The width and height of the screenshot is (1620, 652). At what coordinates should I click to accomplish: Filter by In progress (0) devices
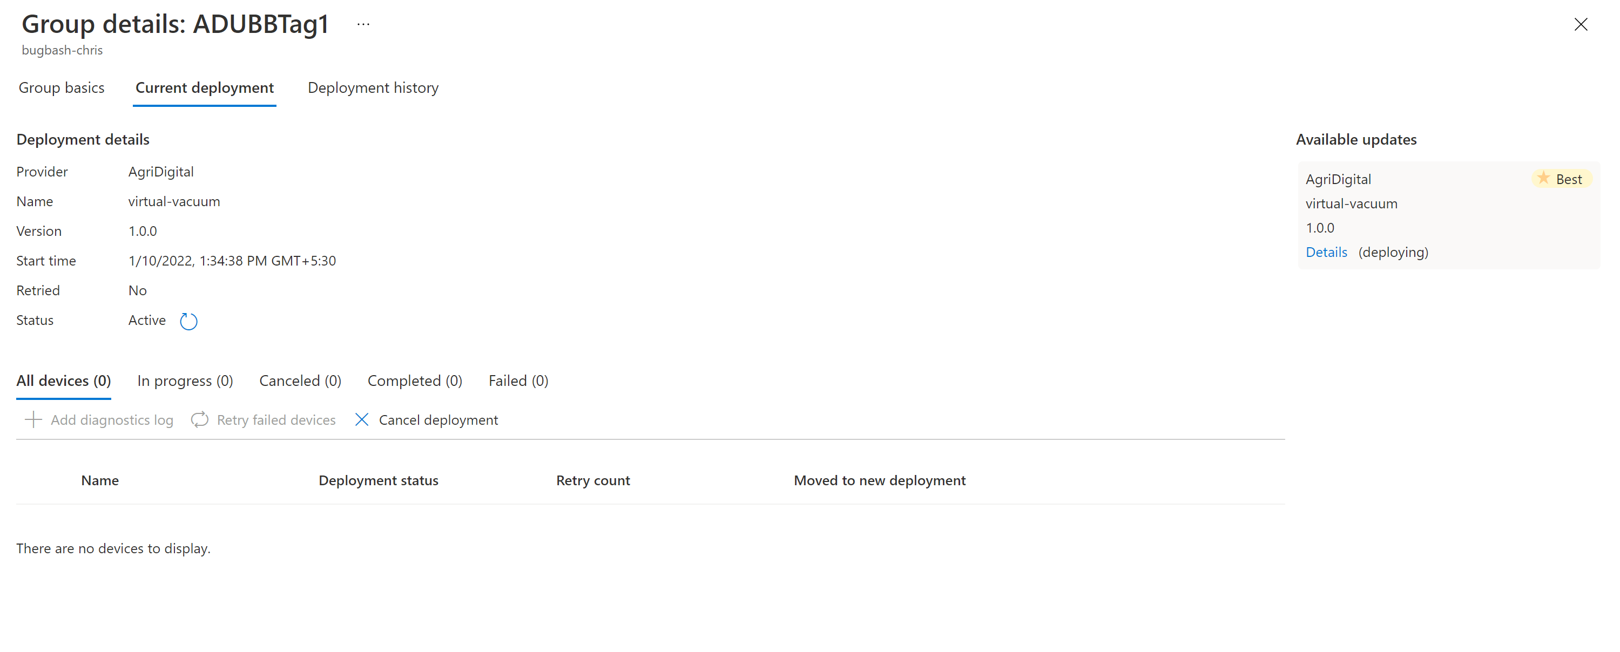click(x=185, y=381)
